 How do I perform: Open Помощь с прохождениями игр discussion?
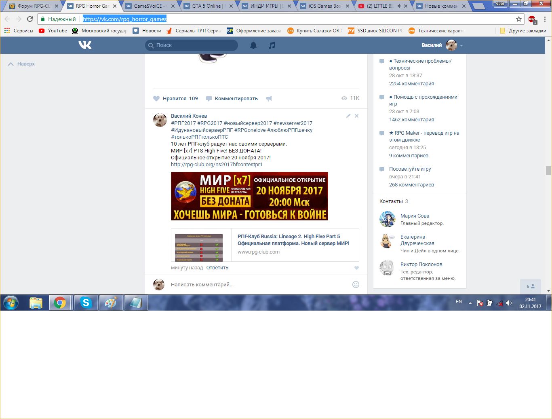point(423,100)
